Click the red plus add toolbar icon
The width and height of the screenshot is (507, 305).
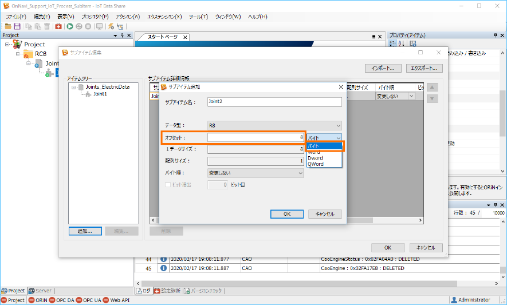coord(58,26)
